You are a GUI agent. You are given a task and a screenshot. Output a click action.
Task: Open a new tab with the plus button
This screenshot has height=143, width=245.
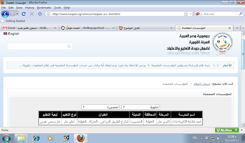pyautogui.click(x=237, y=28)
